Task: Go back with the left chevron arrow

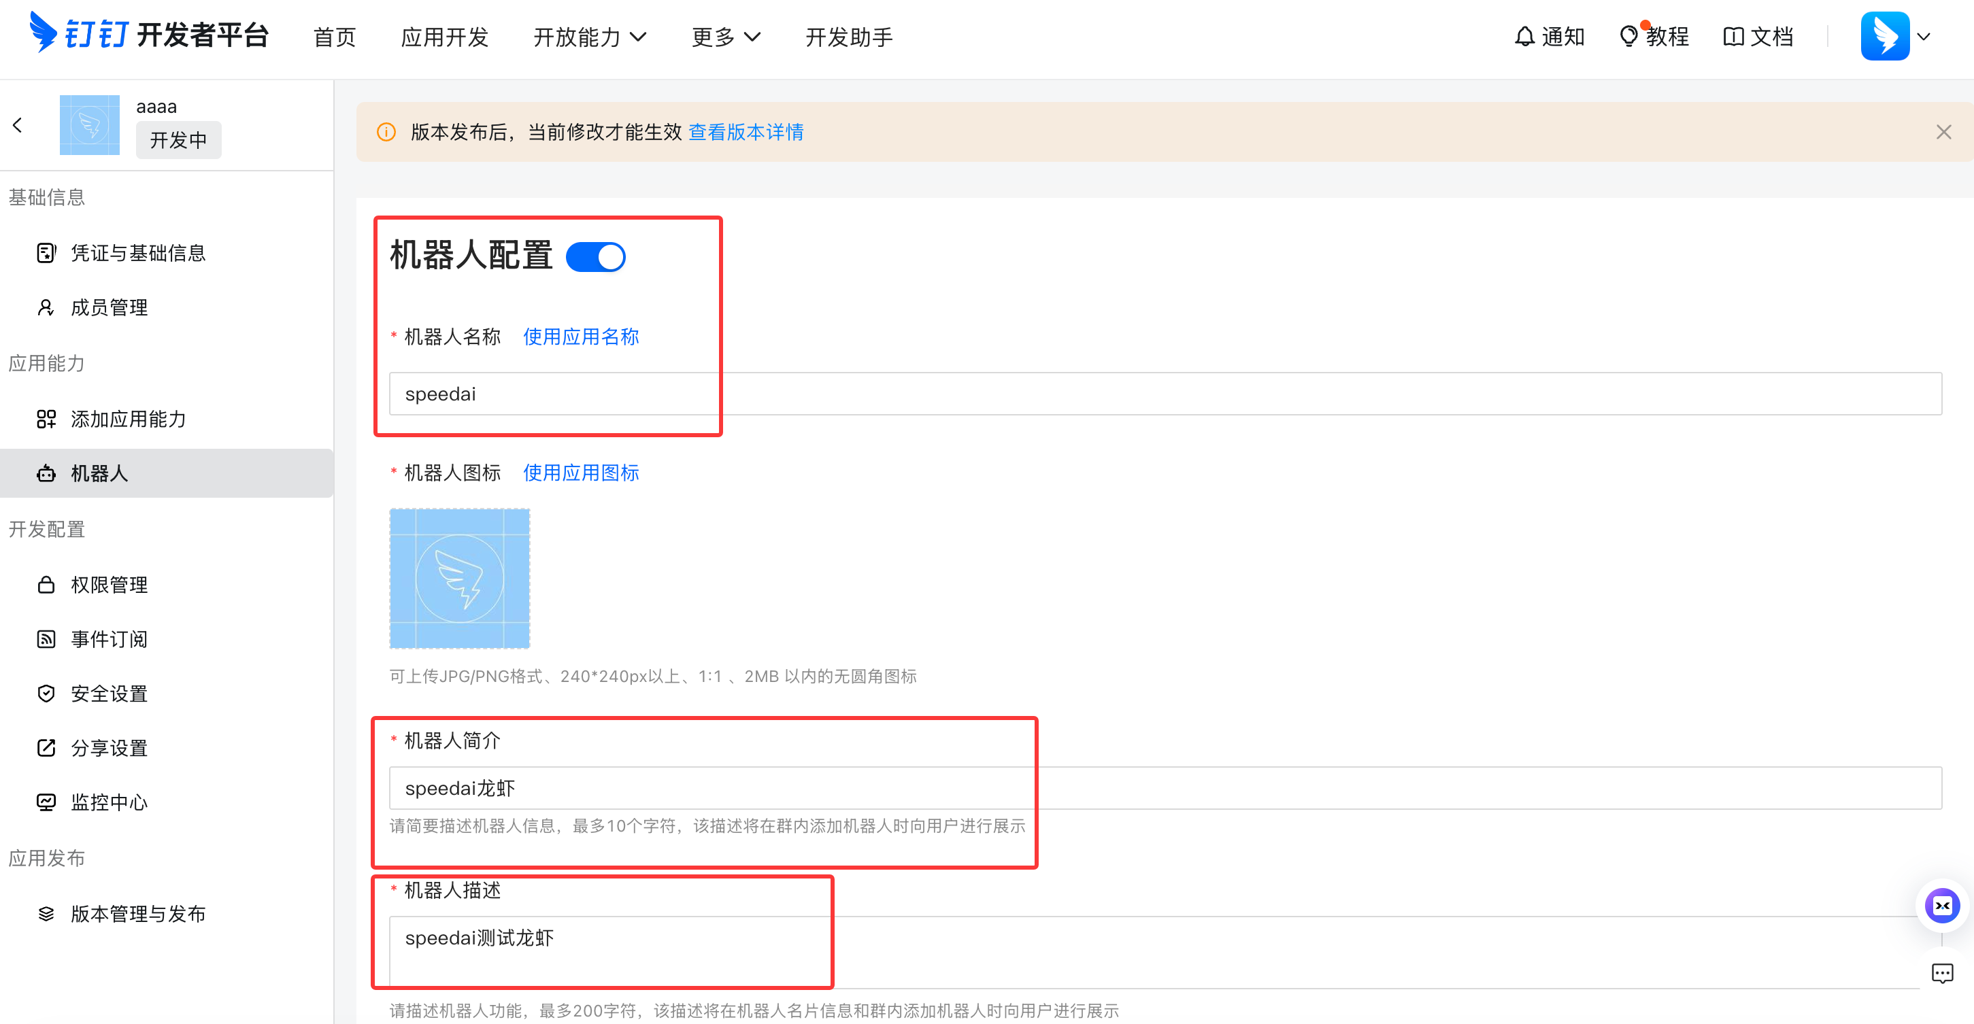Action: tap(18, 125)
